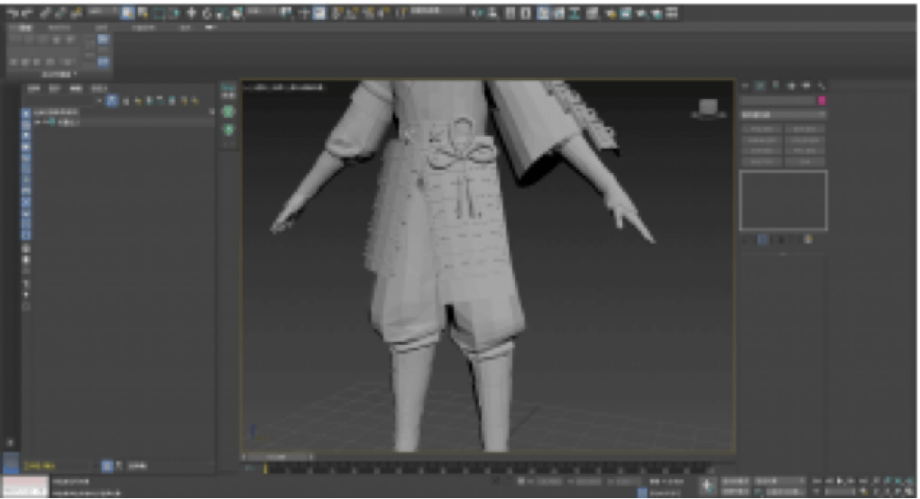Screen dimensions: 920x499
Task: Click the ViewCube in the viewport
Action: [710, 107]
